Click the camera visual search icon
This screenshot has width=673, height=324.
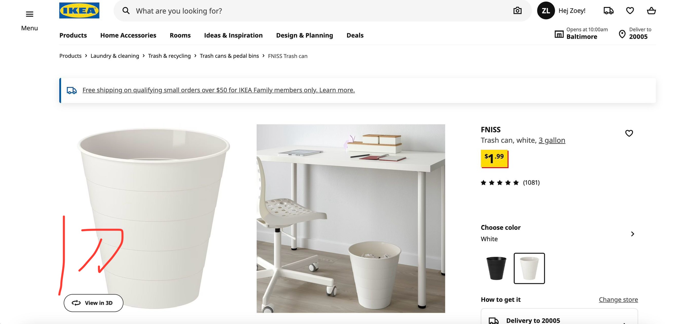pos(517,11)
